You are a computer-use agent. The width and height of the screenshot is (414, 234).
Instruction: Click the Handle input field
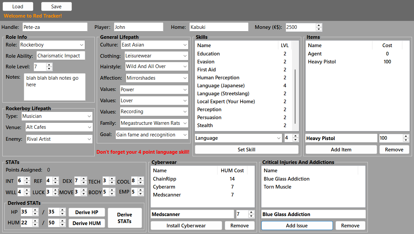pyautogui.click(x=55, y=27)
